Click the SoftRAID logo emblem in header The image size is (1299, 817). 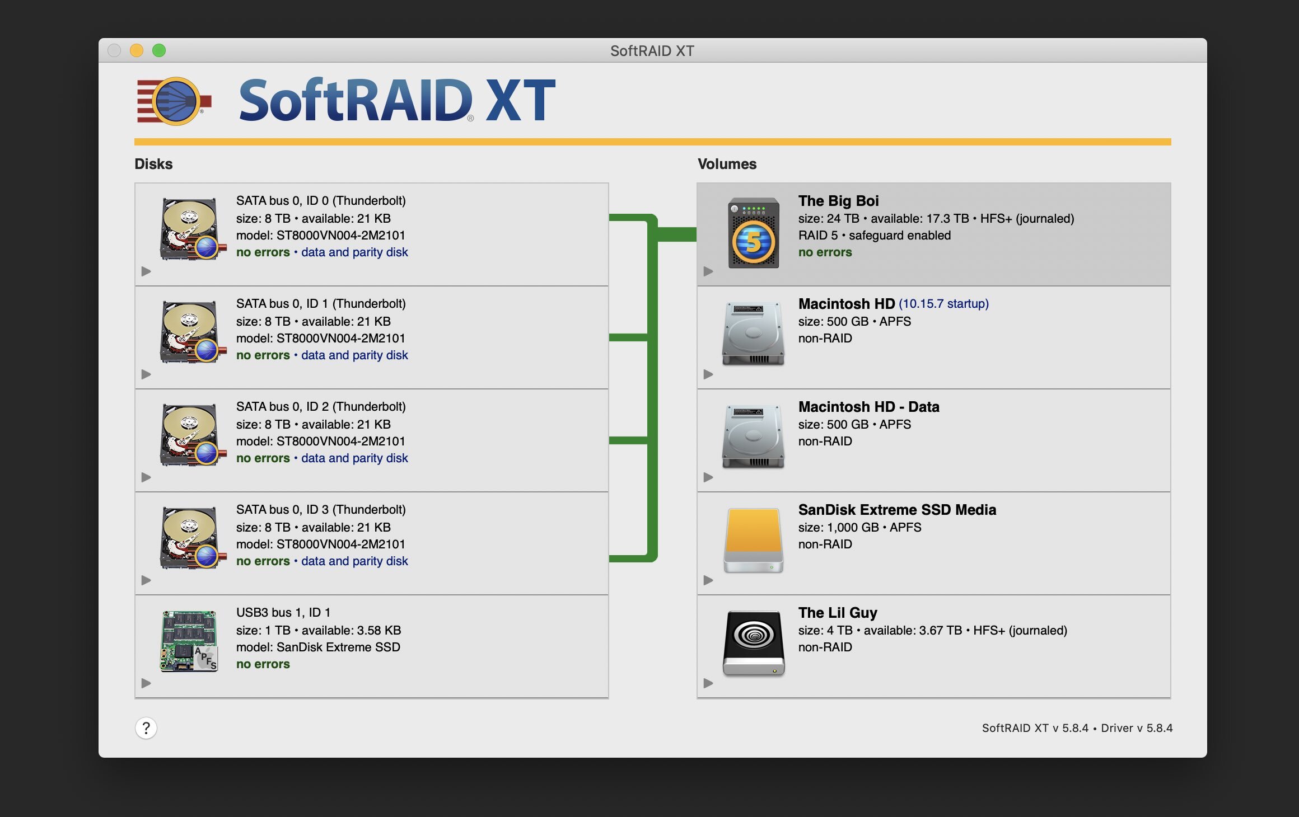click(x=174, y=101)
